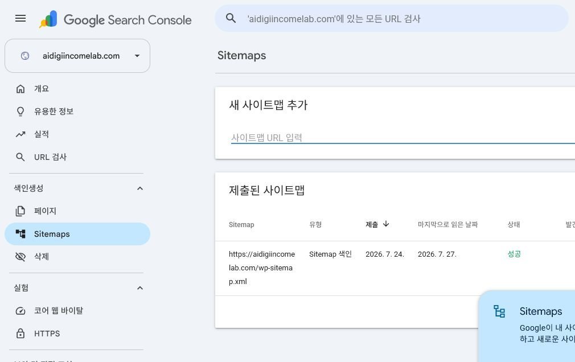Click the lightbulb icon for 유용한 정보

(20, 112)
